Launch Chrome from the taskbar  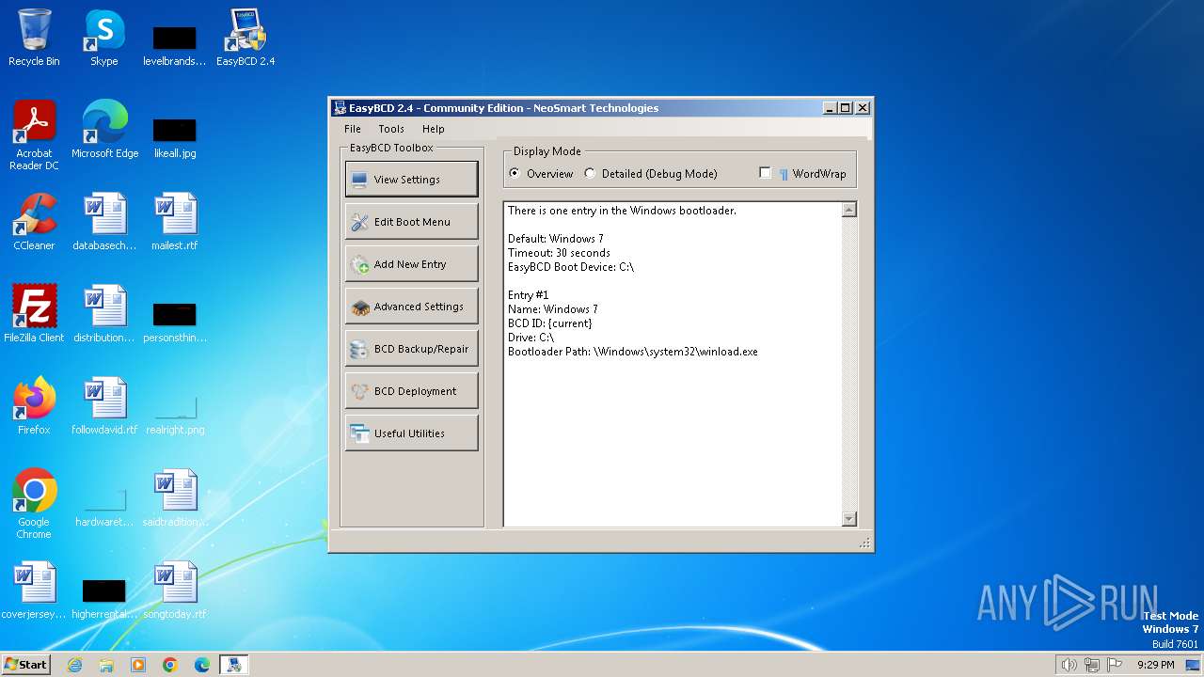coord(170,665)
